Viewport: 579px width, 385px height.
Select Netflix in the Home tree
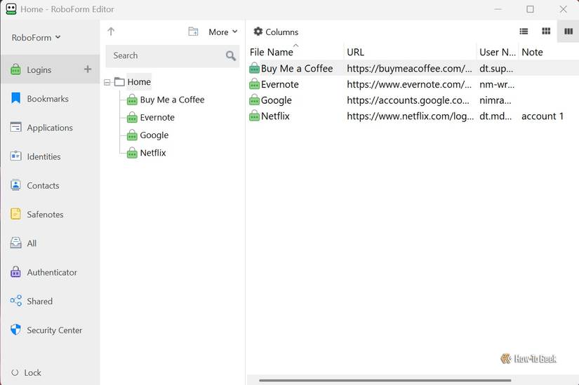coord(153,153)
